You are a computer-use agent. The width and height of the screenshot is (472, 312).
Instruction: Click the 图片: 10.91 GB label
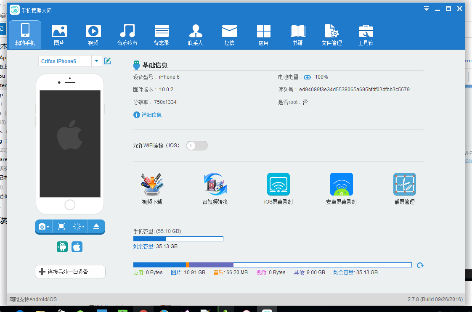(x=188, y=272)
